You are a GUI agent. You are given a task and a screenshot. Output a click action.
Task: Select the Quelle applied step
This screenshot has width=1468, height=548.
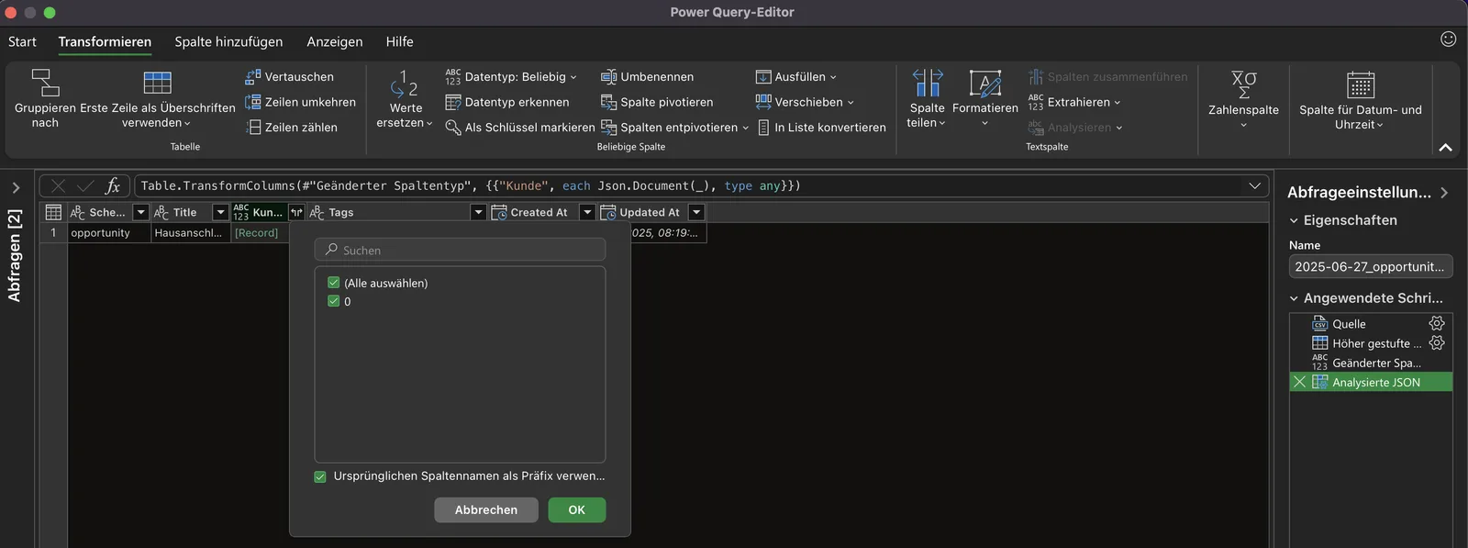point(1371,323)
